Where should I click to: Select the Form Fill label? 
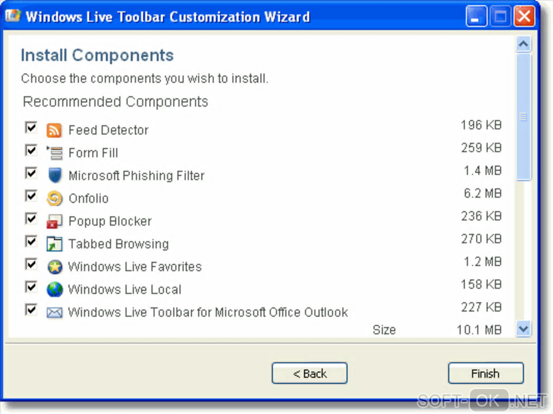[x=93, y=153]
